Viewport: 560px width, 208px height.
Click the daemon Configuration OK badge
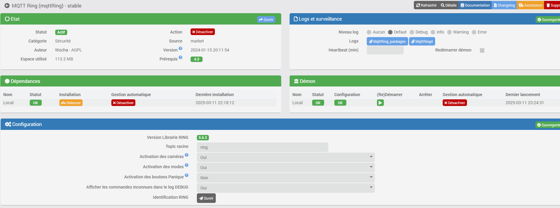pos(340,103)
